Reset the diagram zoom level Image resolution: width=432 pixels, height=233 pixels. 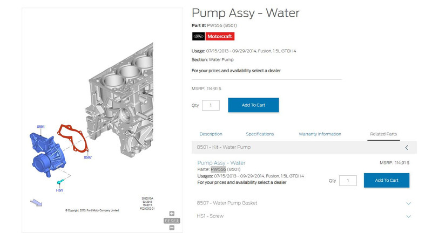coord(172,221)
